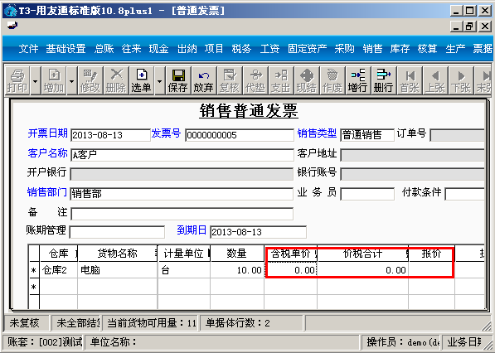This screenshot has width=495, height=353.
Task: Expand the dropdown arrow beside 选单
Action: click(x=159, y=80)
